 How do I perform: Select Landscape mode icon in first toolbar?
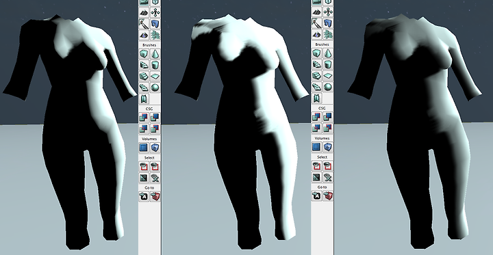144,34
